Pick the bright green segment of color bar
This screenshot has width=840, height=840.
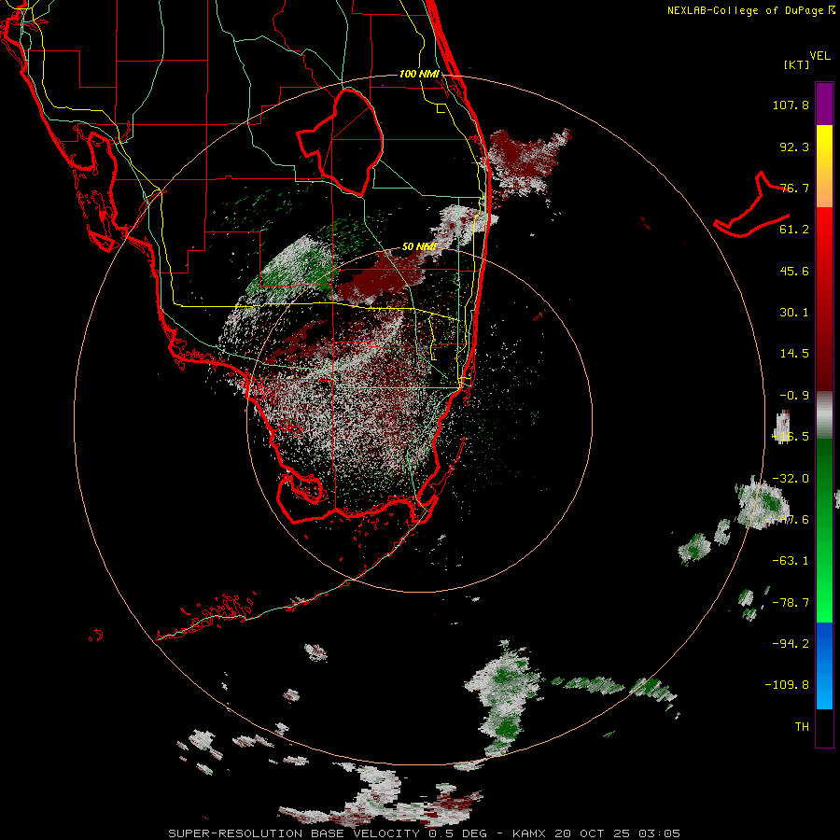click(824, 595)
